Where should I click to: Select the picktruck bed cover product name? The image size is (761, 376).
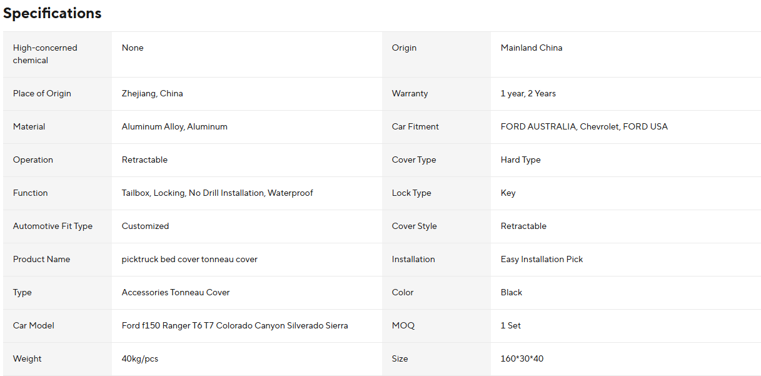click(x=189, y=259)
